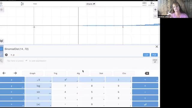Screen dimensions: 192x108
Task: Open the graph settings sliders icon
Action: 22,4
